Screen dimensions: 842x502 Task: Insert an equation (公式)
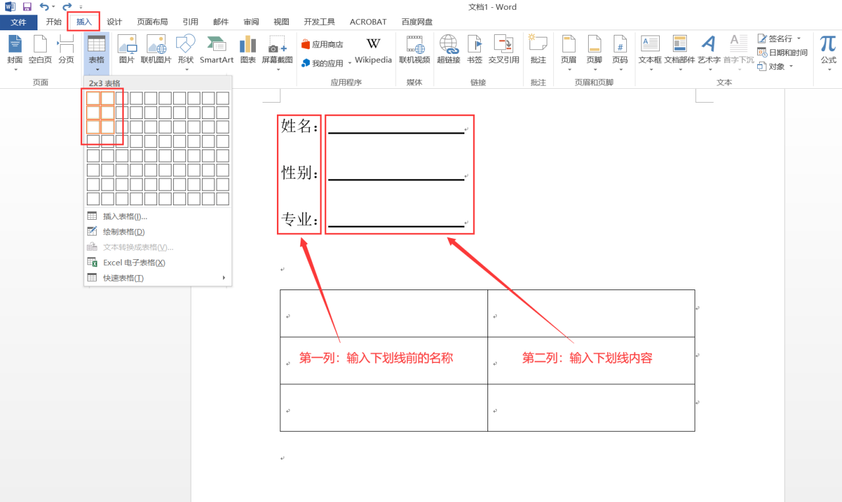pyautogui.click(x=828, y=53)
